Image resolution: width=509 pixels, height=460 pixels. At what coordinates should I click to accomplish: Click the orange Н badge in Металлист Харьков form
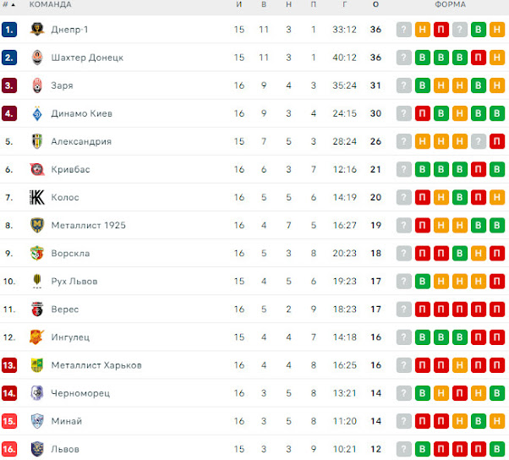tap(460, 365)
